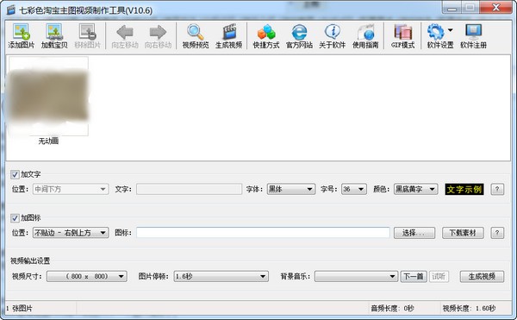Click the 图标 icon path input field
Screen dimensions: 517x320
tap(263, 233)
